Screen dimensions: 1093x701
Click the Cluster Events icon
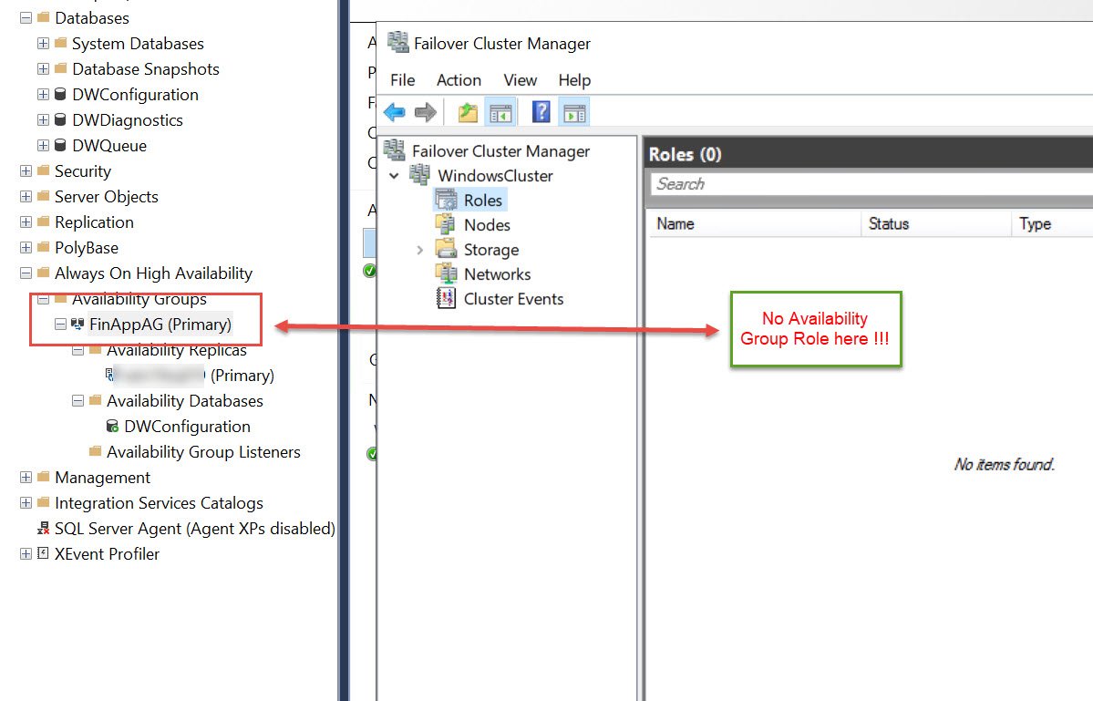[x=446, y=298]
